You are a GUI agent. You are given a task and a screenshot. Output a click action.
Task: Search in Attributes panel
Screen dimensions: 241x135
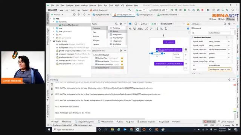[x=225, y=24]
